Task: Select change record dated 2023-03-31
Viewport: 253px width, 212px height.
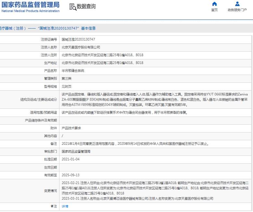Action: coord(137,198)
